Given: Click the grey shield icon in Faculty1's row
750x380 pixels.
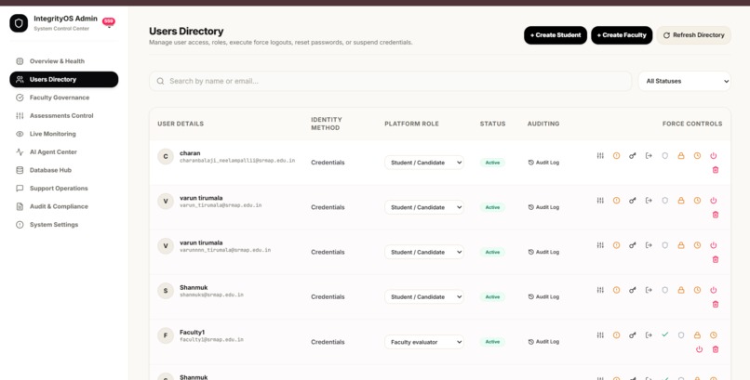Looking at the screenshot, I should [x=681, y=335].
